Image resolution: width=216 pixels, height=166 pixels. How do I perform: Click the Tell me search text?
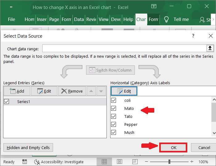click(x=181, y=19)
